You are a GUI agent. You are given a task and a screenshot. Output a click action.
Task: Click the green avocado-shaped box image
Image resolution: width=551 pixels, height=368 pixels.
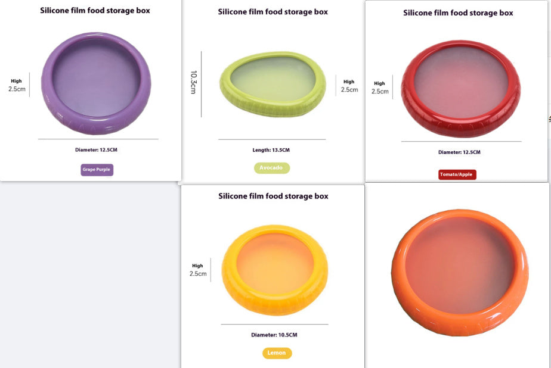[x=273, y=85]
